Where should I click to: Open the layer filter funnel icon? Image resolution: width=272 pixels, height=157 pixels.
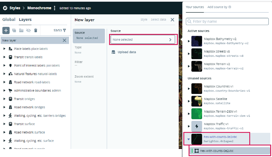point(64,30)
